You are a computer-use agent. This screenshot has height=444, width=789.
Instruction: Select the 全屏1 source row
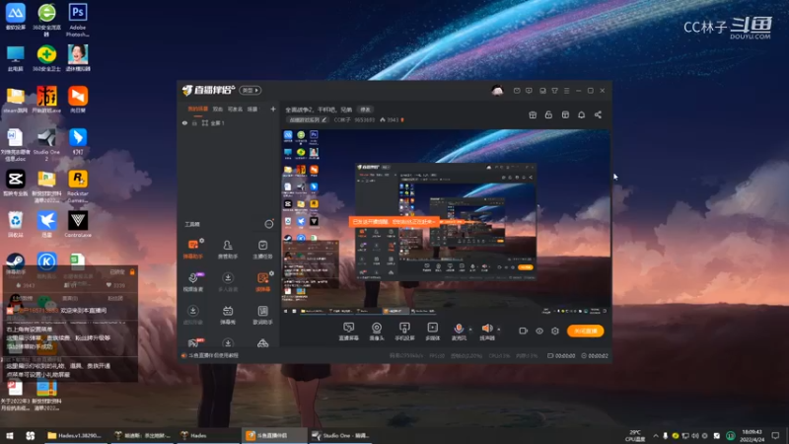pyautogui.click(x=229, y=122)
